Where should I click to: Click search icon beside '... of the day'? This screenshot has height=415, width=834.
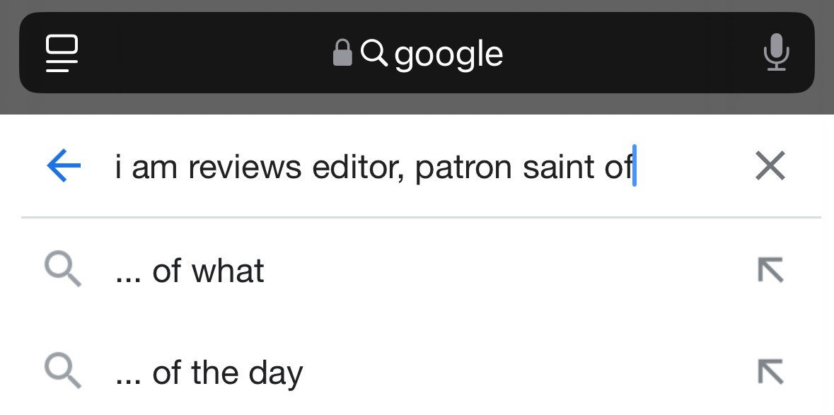[63, 373]
